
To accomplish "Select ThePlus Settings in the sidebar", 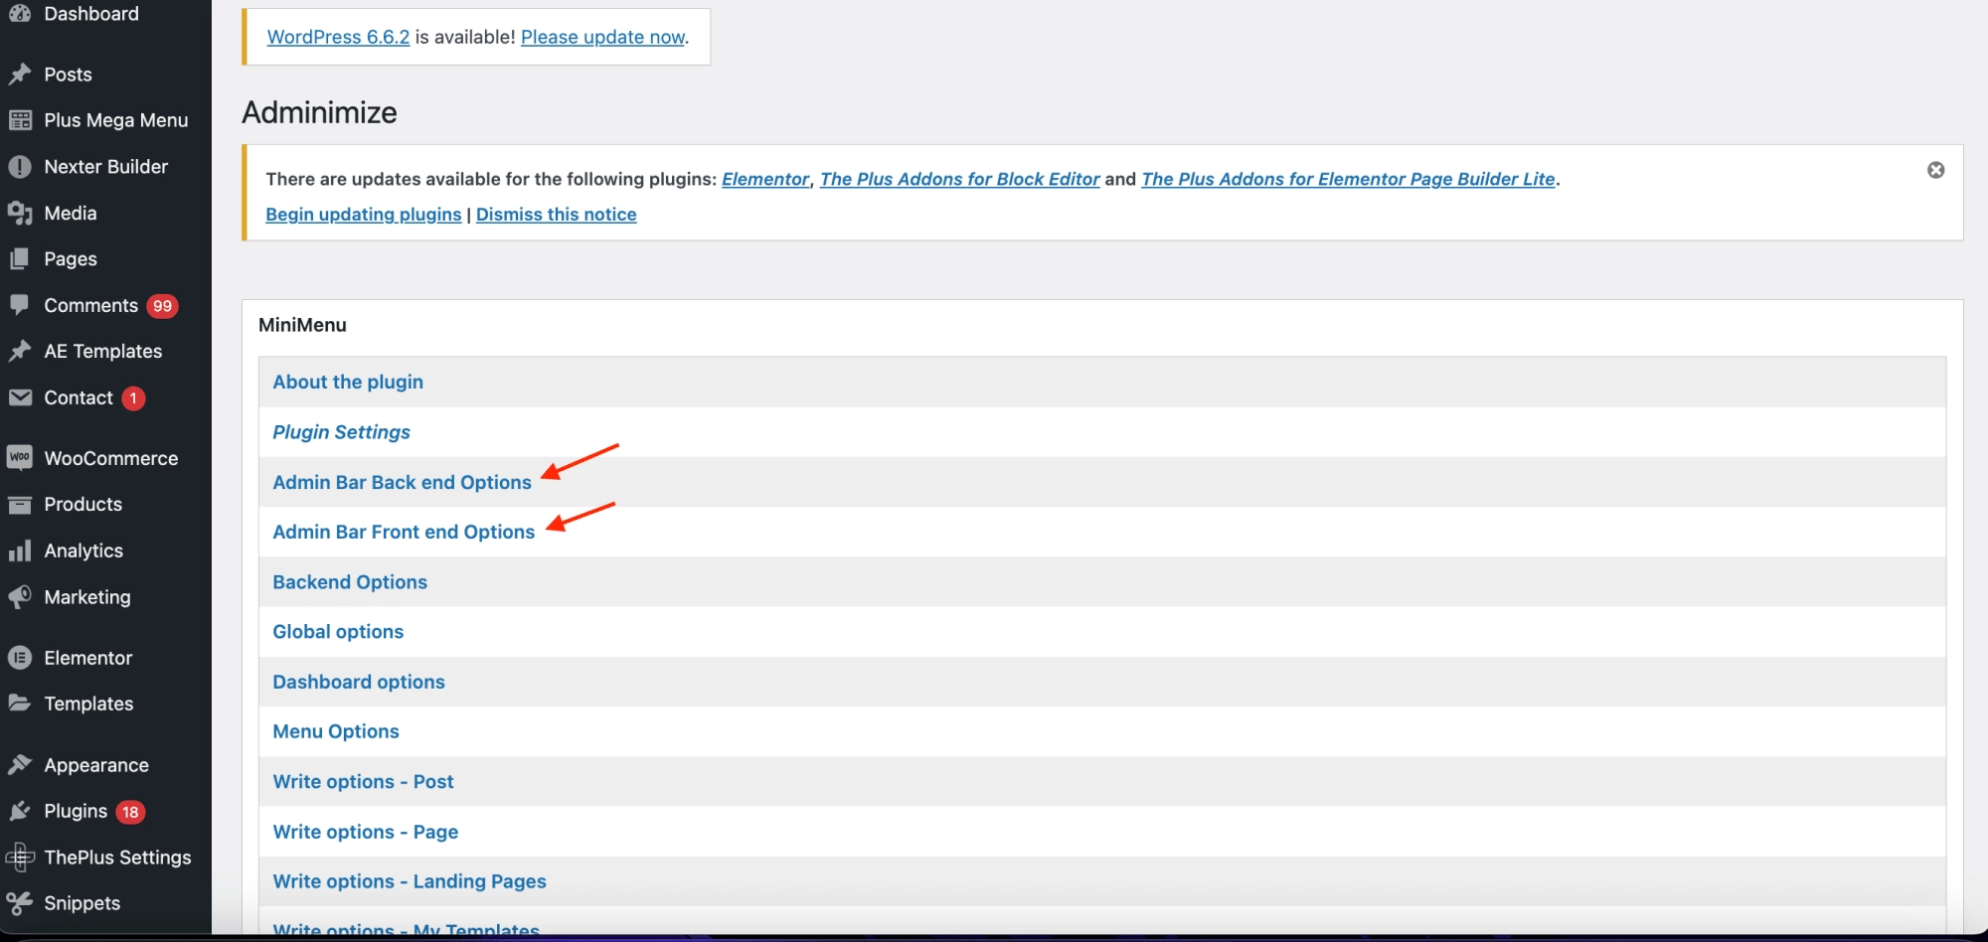I will (x=117, y=857).
